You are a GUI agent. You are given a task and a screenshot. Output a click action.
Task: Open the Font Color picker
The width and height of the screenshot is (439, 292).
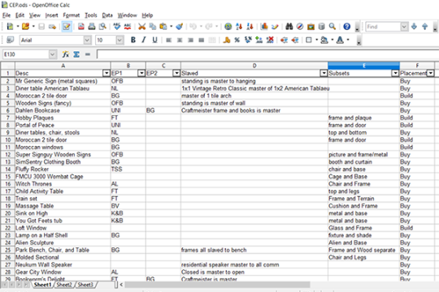[340, 40]
